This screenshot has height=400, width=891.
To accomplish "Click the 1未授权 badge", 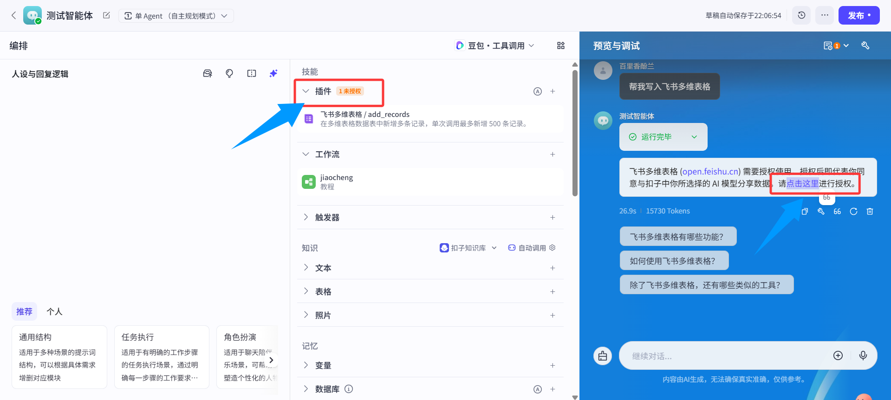I will click(x=350, y=91).
